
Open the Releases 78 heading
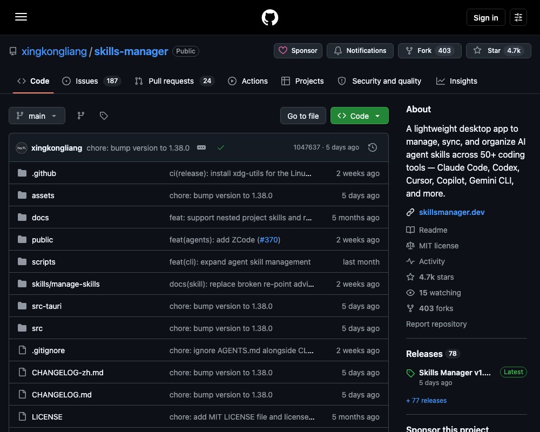433,354
